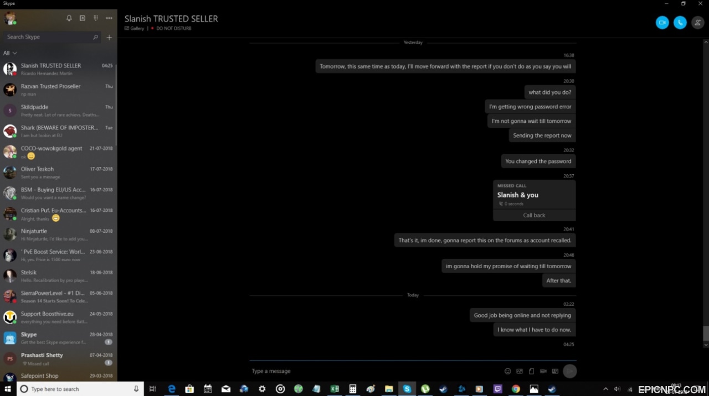Expand the All conversations filter dropdown
This screenshot has width=709, height=396.
10,53
